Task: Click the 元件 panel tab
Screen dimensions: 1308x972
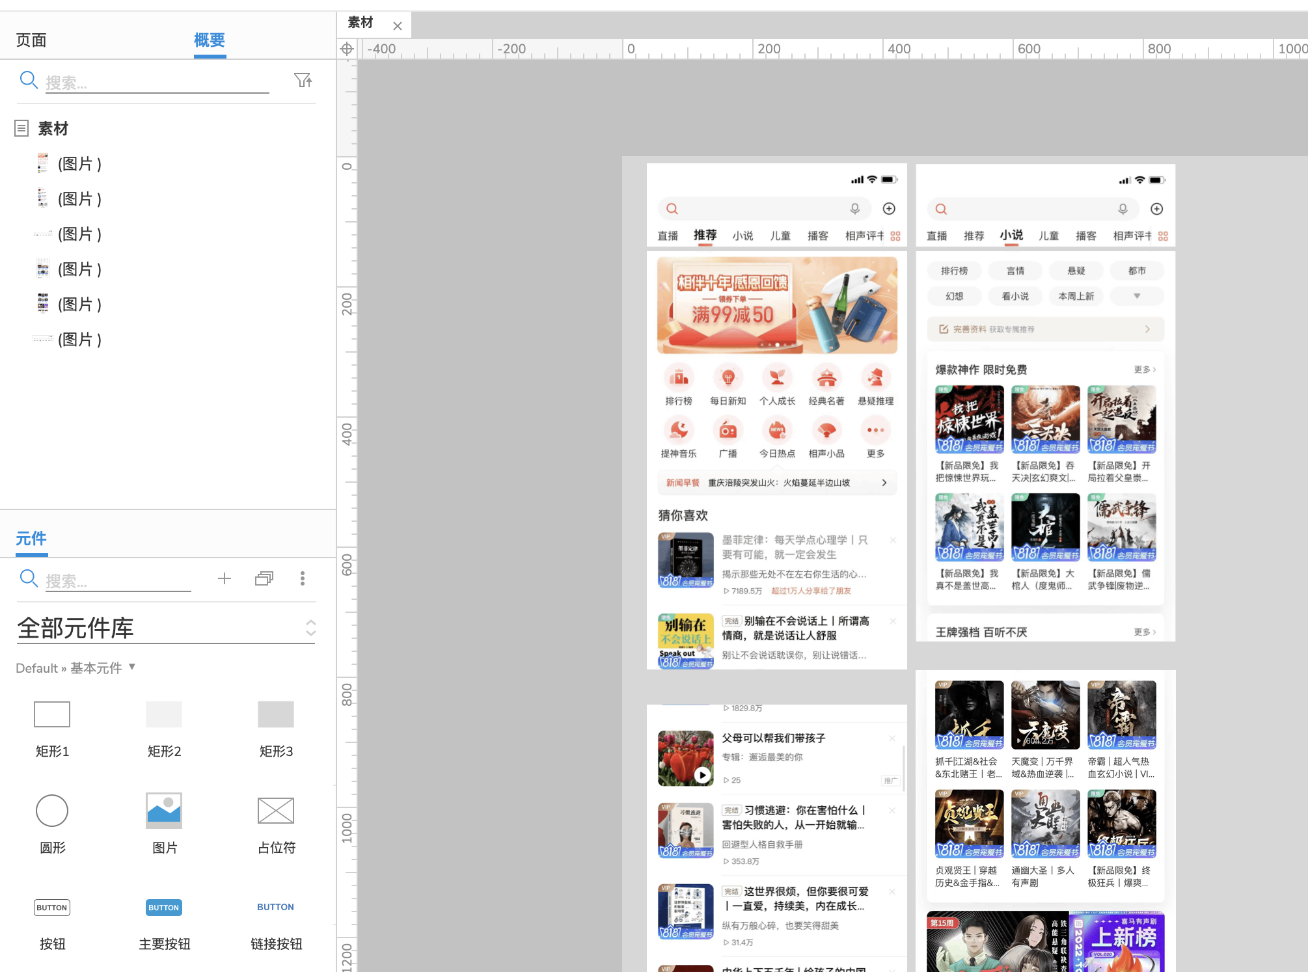Action: tap(31, 539)
